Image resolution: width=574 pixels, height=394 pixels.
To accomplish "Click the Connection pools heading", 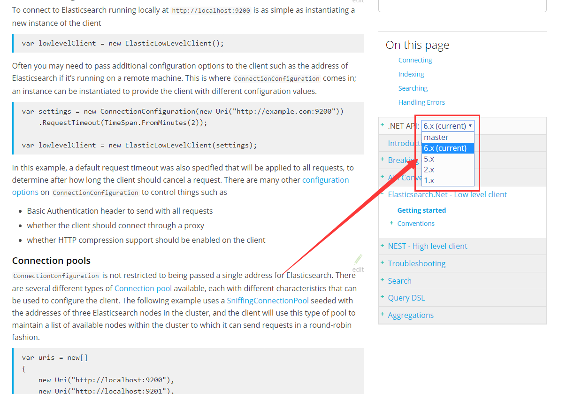I will [x=51, y=261].
